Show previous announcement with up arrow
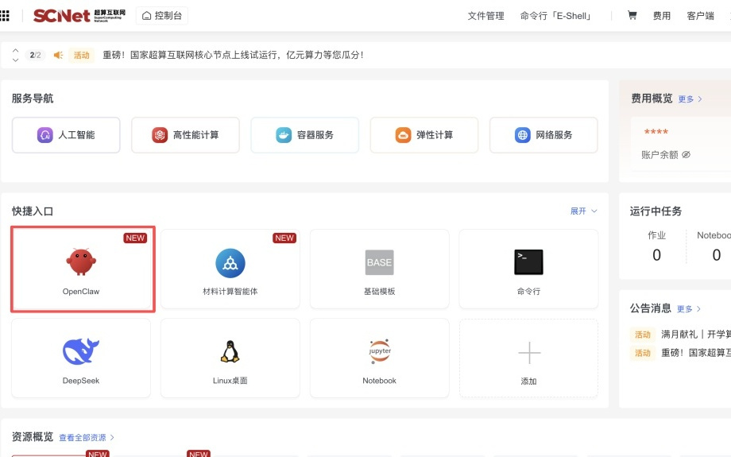Viewport: 731px width, 457px height. pos(15,50)
